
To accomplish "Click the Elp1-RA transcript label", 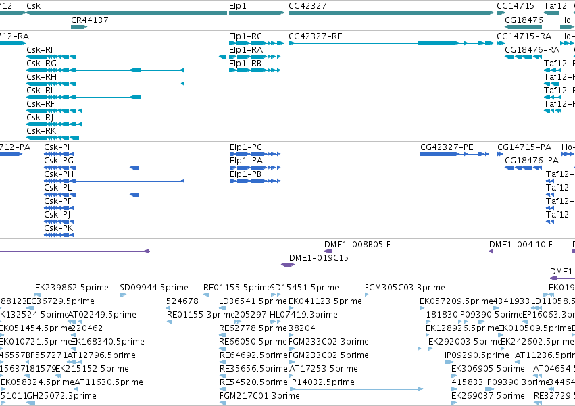I will coord(246,50).
